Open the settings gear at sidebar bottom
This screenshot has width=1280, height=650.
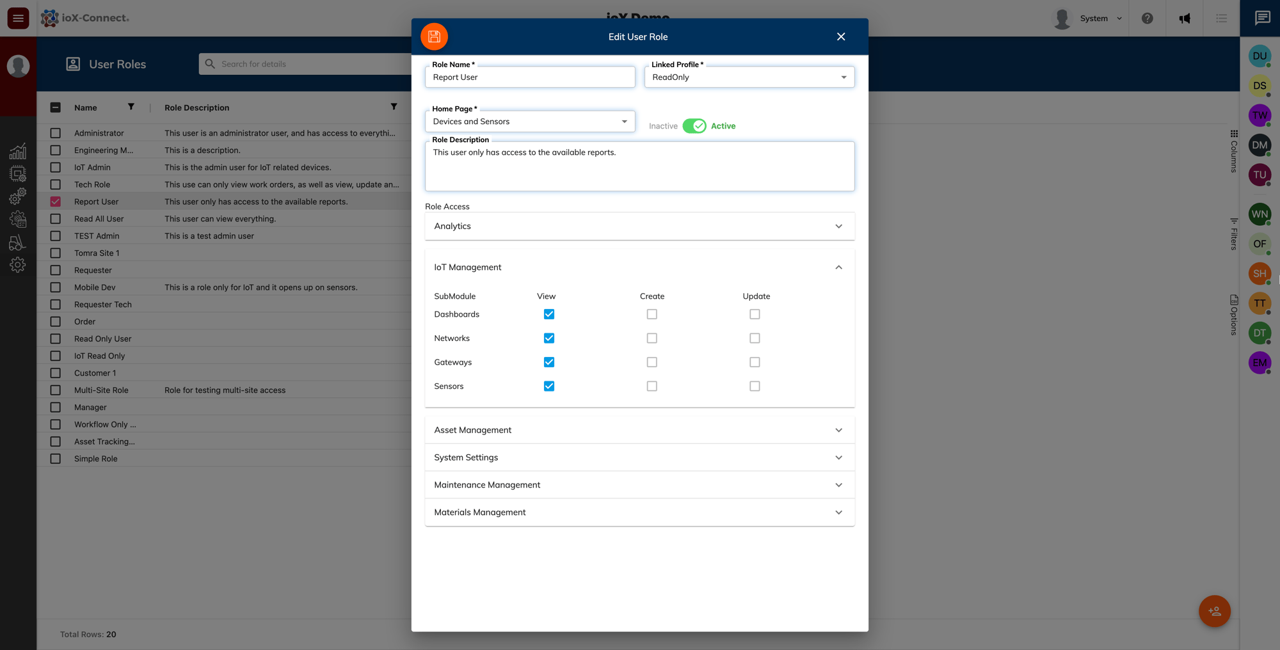18,264
